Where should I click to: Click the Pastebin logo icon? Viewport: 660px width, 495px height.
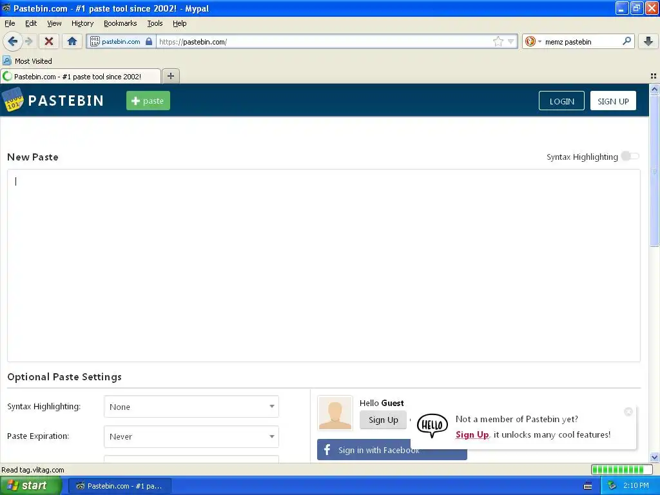(x=13, y=100)
